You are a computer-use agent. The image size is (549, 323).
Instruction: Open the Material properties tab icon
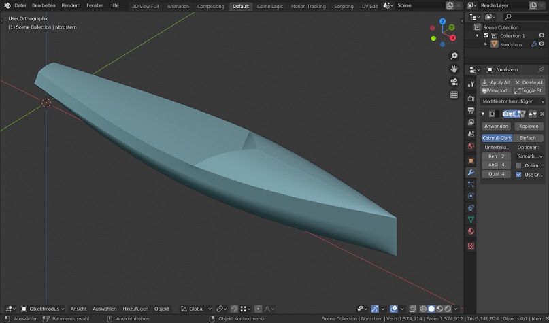[x=471, y=232]
